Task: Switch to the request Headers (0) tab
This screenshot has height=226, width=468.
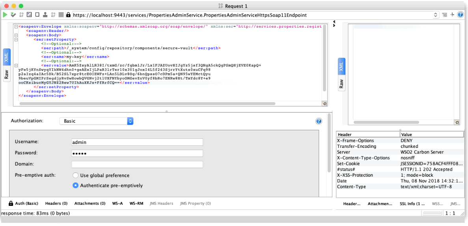Action: pos(56,204)
